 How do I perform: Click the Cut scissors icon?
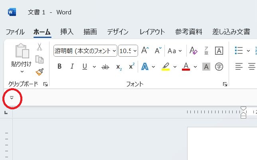pos(40,47)
